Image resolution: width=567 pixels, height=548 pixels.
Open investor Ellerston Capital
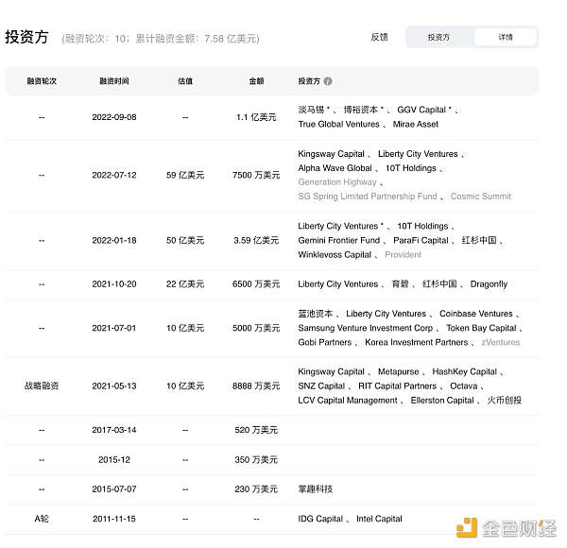tap(442, 401)
